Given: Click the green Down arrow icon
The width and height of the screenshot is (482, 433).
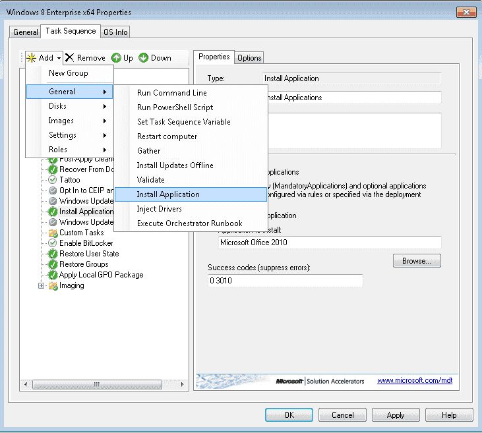Looking at the screenshot, I should [x=143, y=58].
